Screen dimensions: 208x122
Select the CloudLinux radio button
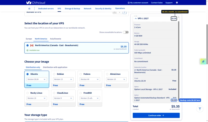(54, 93)
